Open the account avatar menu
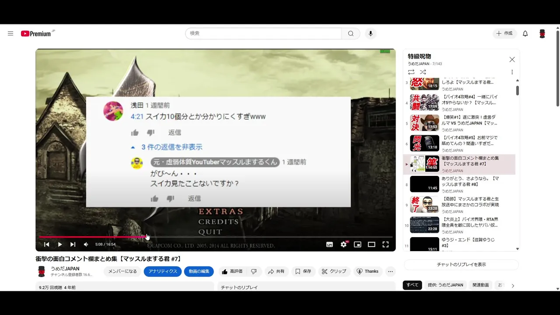Screen dimensions: 560x315 click(542, 34)
